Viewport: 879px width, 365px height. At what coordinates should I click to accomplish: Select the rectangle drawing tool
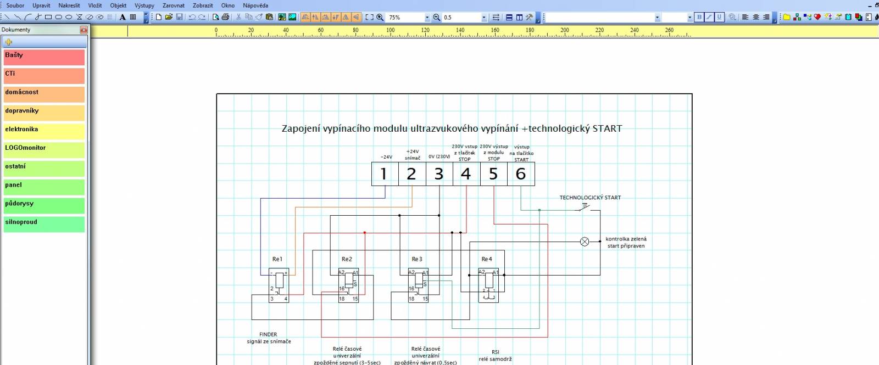(48, 17)
